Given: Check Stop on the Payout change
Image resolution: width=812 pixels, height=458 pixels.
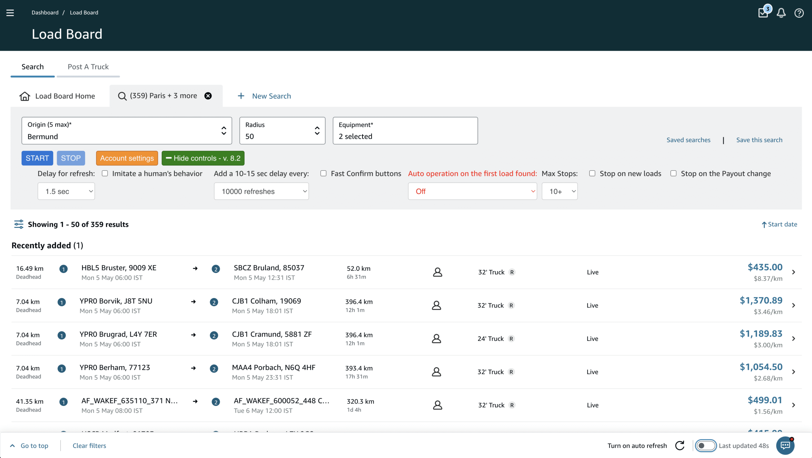Looking at the screenshot, I should [673, 173].
